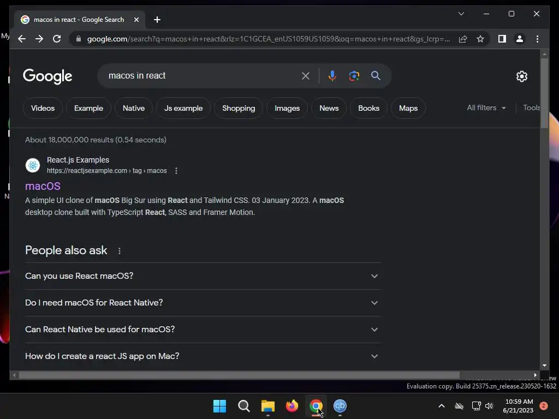Open the Chrome profile menu
The width and height of the screenshot is (559, 419).
[x=520, y=39]
